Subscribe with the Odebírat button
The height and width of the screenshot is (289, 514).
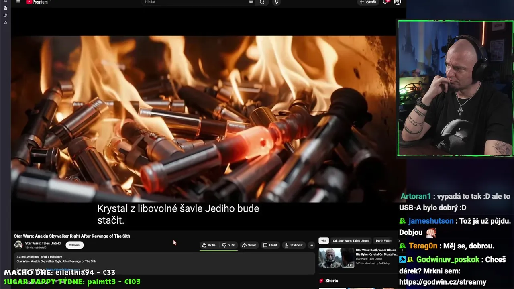(x=74, y=245)
